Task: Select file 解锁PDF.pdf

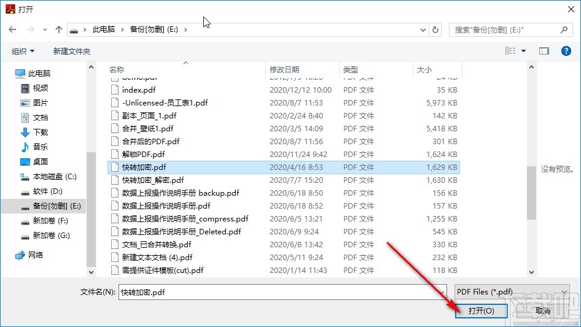Action: [x=284, y=154]
